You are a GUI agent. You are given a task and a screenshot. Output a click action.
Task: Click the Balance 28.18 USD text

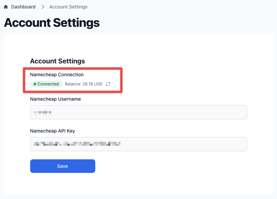click(x=84, y=84)
